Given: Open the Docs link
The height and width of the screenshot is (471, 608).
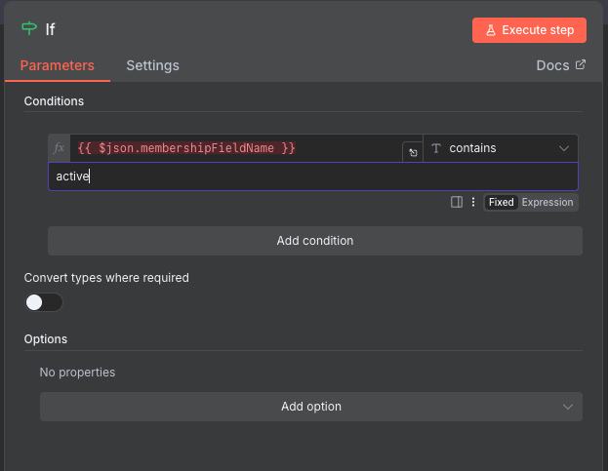Looking at the screenshot, I should [552, 65].
